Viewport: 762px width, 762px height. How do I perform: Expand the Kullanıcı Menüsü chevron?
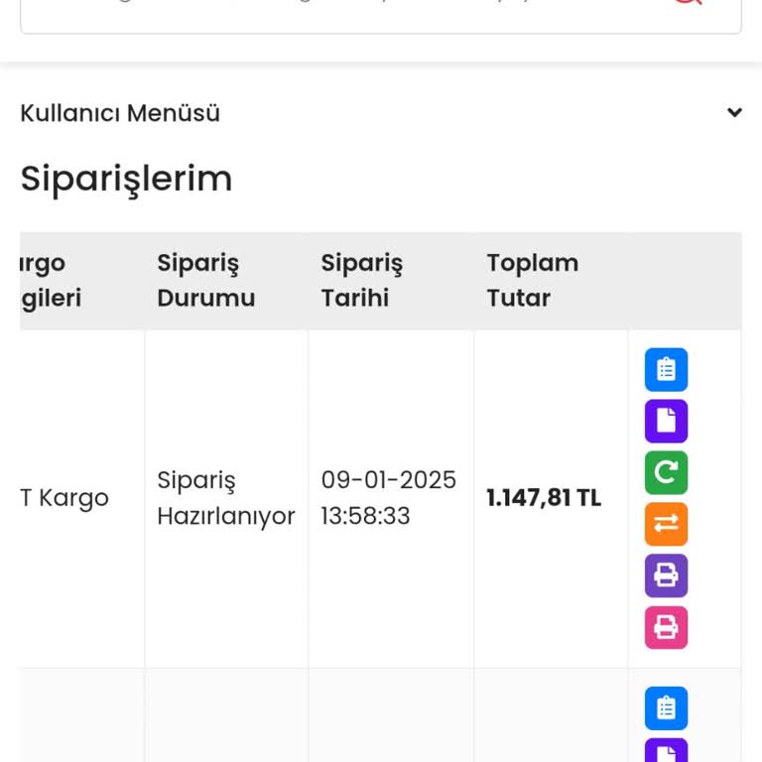coord(734,112)
